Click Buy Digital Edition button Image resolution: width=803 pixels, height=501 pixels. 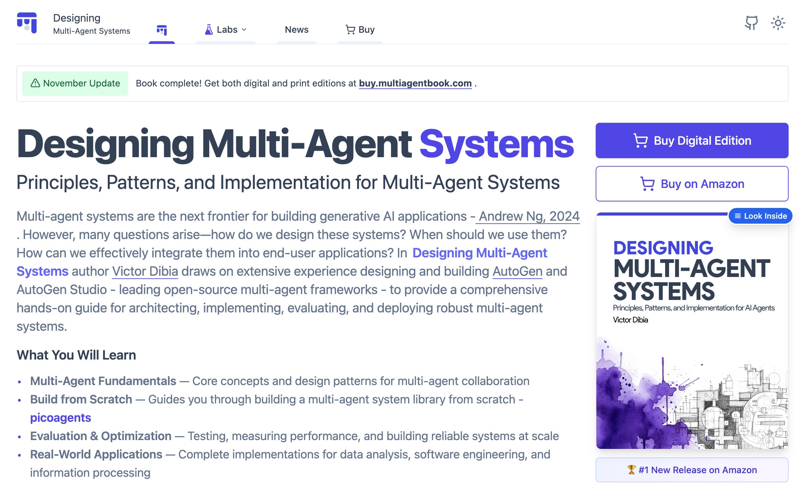pos(692,140)
